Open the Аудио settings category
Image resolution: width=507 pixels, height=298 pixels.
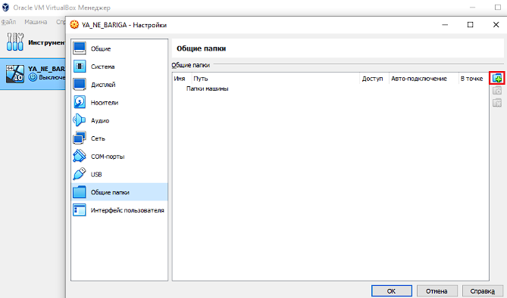click(119, 120)
